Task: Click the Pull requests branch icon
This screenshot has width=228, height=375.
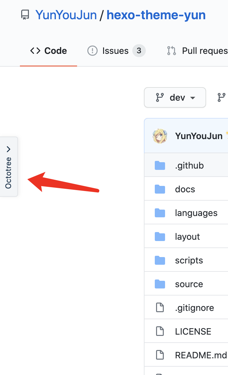Action: (171, 50)
